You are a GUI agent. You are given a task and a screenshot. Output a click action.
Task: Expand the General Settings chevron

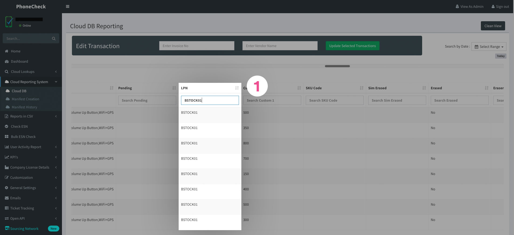(56, 188)
